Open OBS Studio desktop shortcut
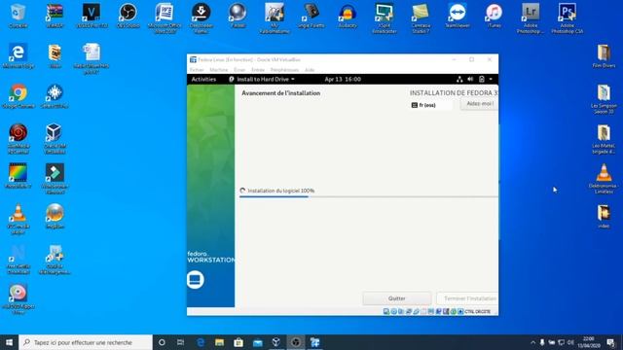 point(128,16)
